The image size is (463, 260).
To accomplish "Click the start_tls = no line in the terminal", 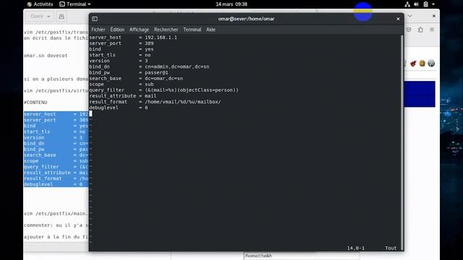I will tap(120, 55).
